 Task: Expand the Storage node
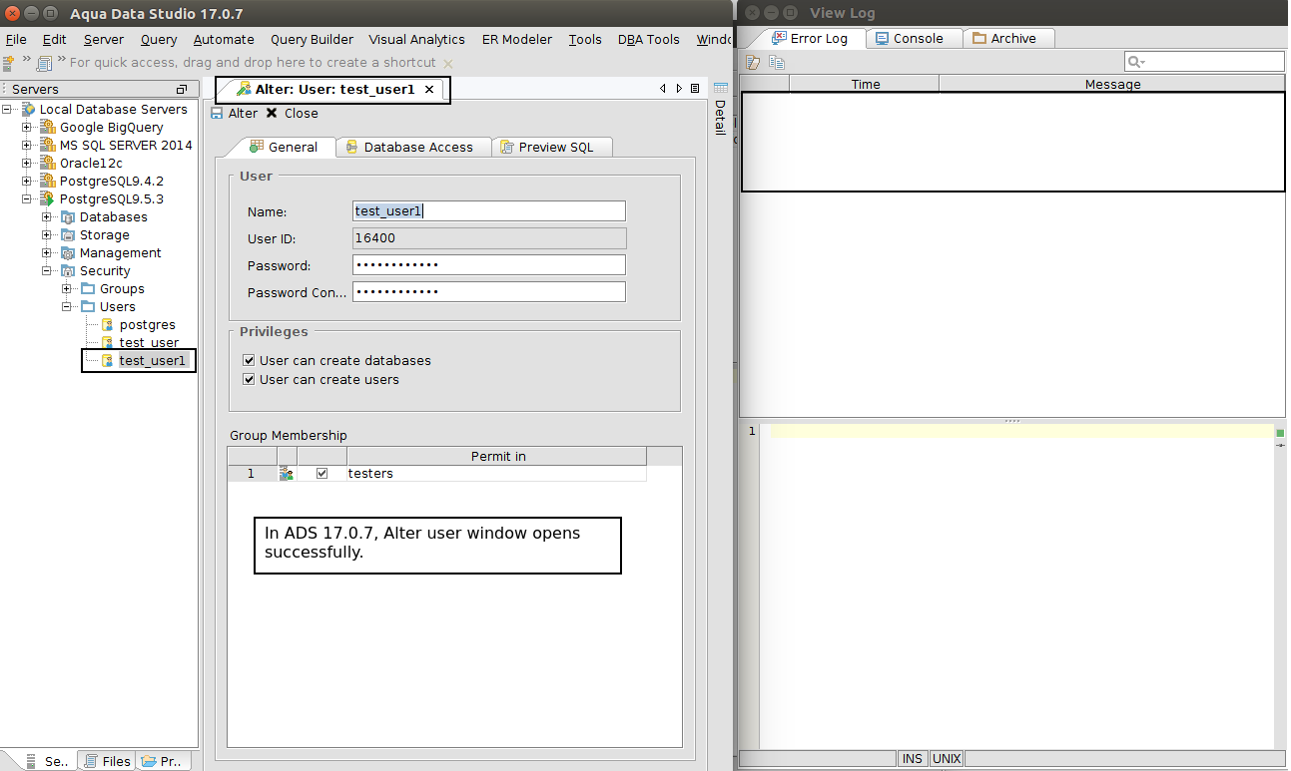pyautogui.click(x=47, y=235)
